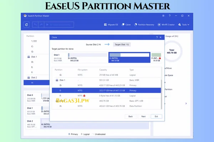Click the help question mark in title bar
This screenshot has height=142, width=214.
170,16
